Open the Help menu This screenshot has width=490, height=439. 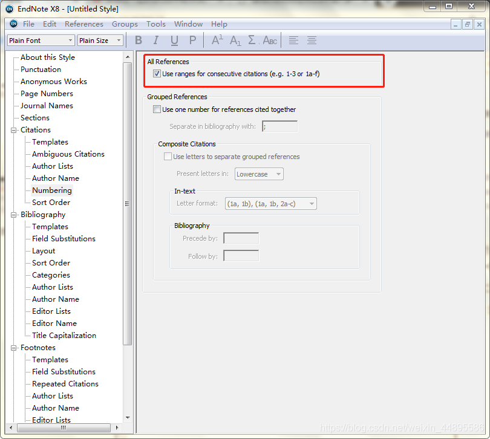pyautogui.click(x=219, y=24)
